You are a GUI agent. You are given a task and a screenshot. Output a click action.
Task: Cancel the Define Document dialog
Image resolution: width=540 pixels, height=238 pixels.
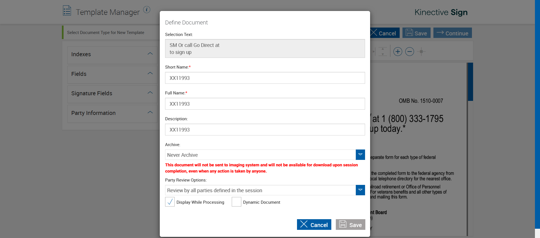point(314,225)
